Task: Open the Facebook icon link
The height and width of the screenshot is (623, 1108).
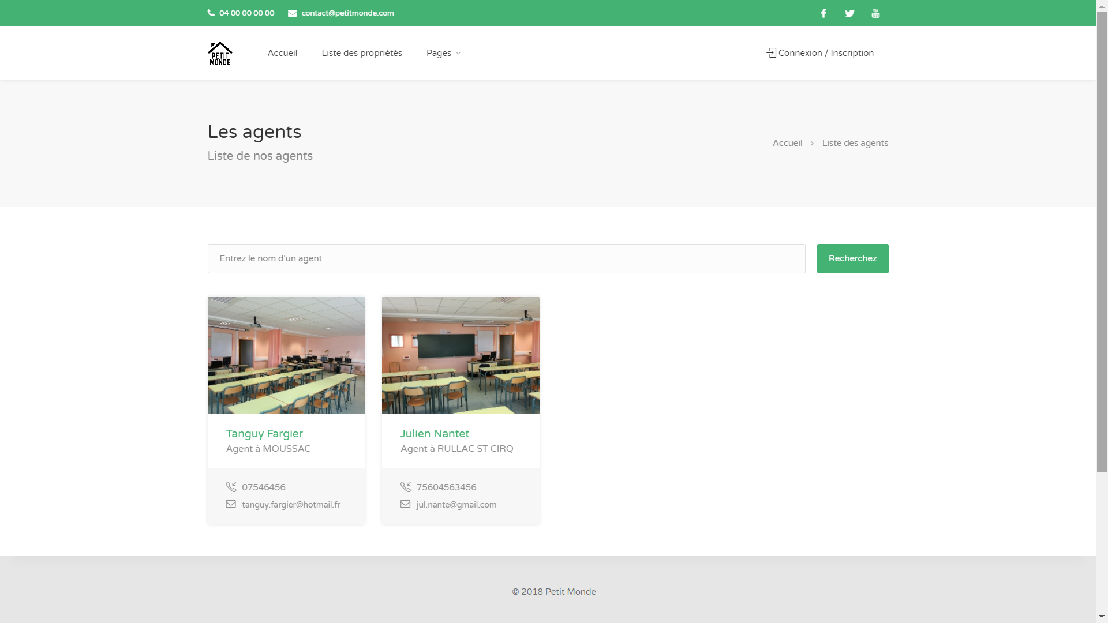Action: (823, 13)
